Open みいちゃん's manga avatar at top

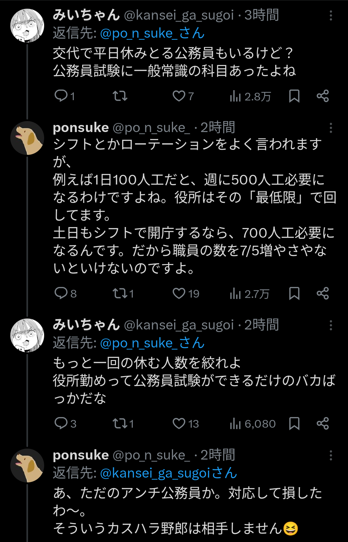point(27,26)
